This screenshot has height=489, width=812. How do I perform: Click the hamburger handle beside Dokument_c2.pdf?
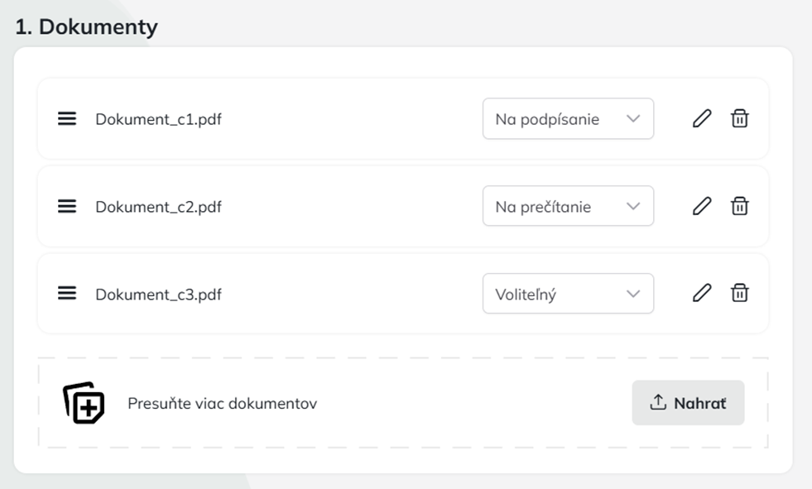67,206
